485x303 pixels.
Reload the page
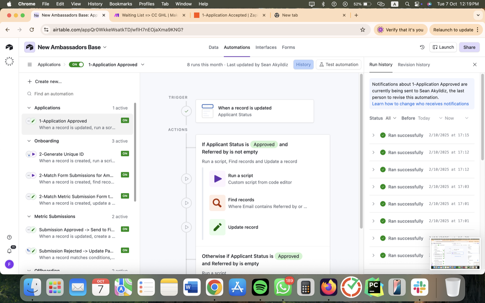pyautogui.click(x=32, y=30)
